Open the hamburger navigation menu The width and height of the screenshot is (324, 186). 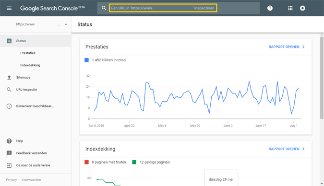click(x=9, y=8)
